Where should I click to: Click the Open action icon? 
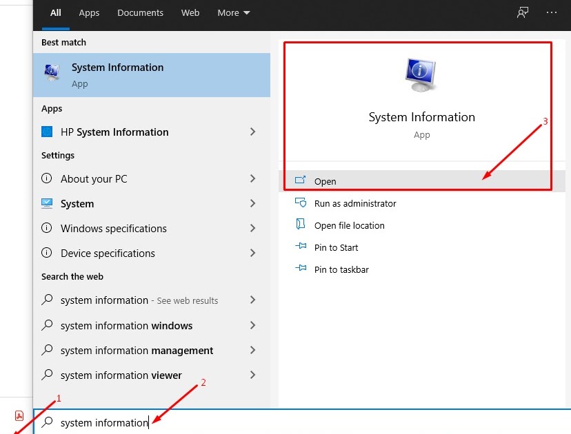tap(300, 180)
